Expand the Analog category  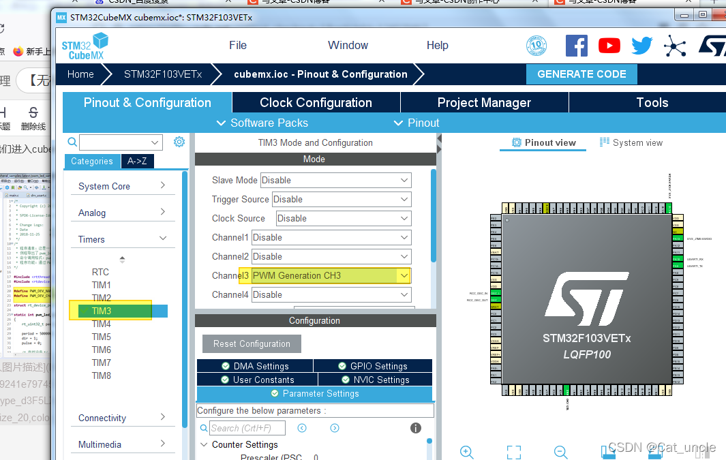click(x=123, y=213)
